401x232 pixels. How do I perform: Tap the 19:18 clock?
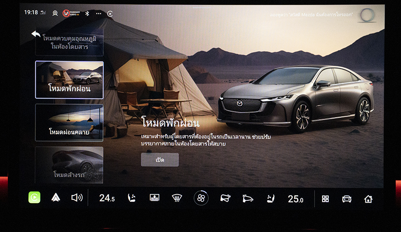click(31, 12)
